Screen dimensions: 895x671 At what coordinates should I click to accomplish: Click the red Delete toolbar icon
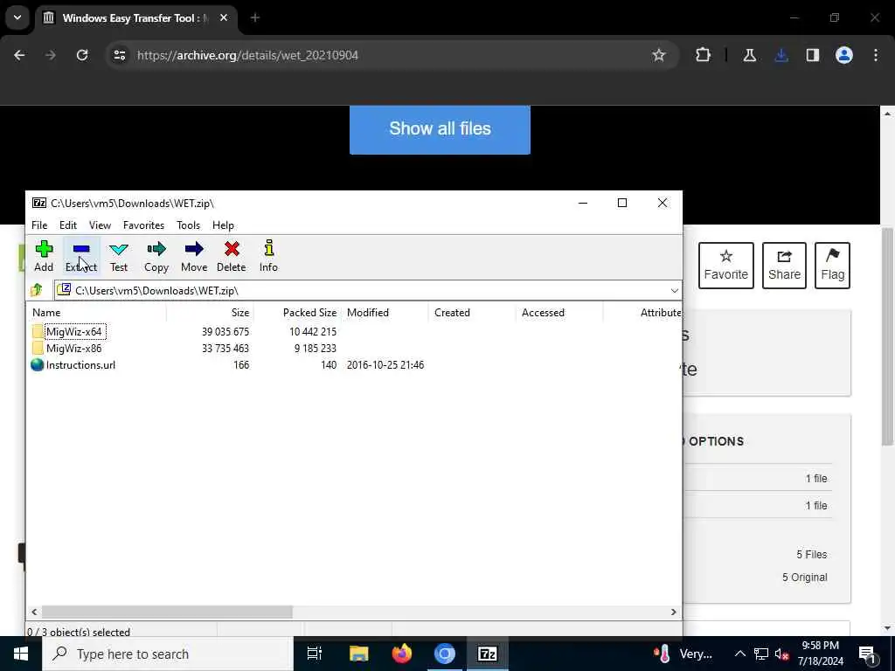231,256
